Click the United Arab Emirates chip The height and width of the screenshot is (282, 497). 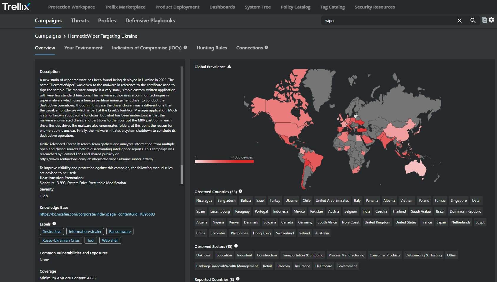click(332, 201)
